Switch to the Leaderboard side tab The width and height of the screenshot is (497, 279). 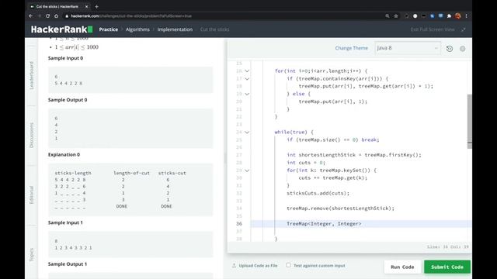(31, 75)
